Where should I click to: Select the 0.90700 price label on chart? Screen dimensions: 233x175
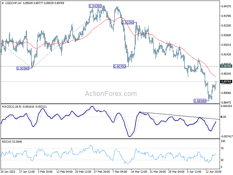pos(119,66)
